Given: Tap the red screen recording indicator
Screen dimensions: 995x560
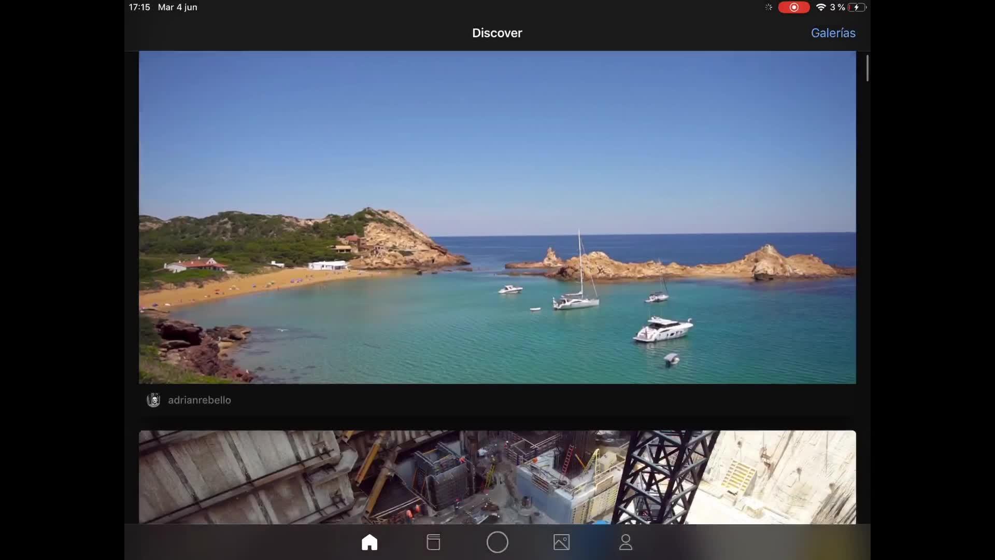Looking at the screenshot, I should tap(793, 7).
